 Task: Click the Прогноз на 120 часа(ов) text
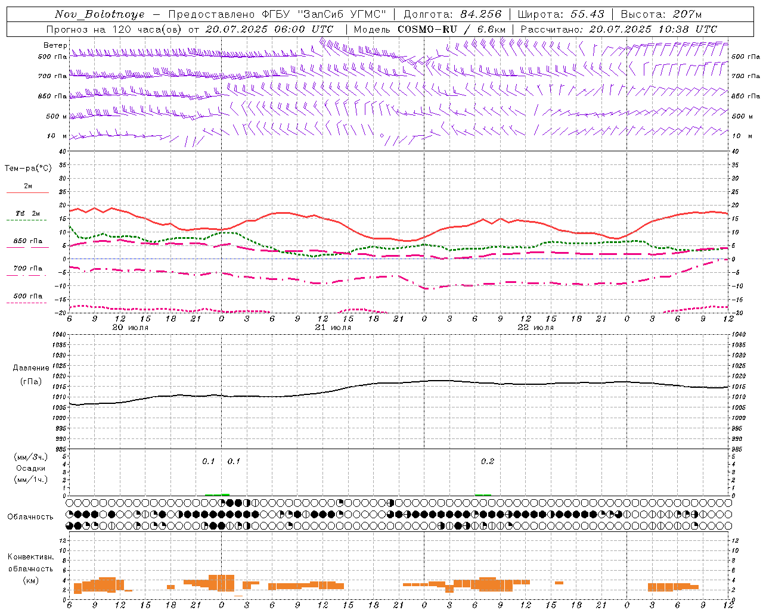pyautogui.click(x=115, y=29)
